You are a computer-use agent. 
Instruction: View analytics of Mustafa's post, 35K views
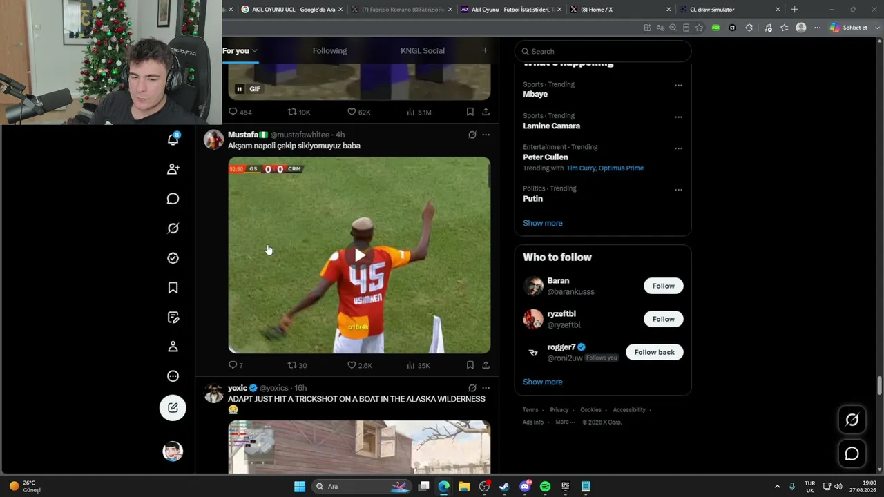tap(419, 365)
